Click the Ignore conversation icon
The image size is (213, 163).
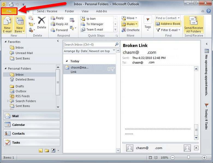[x=31, y=18]
